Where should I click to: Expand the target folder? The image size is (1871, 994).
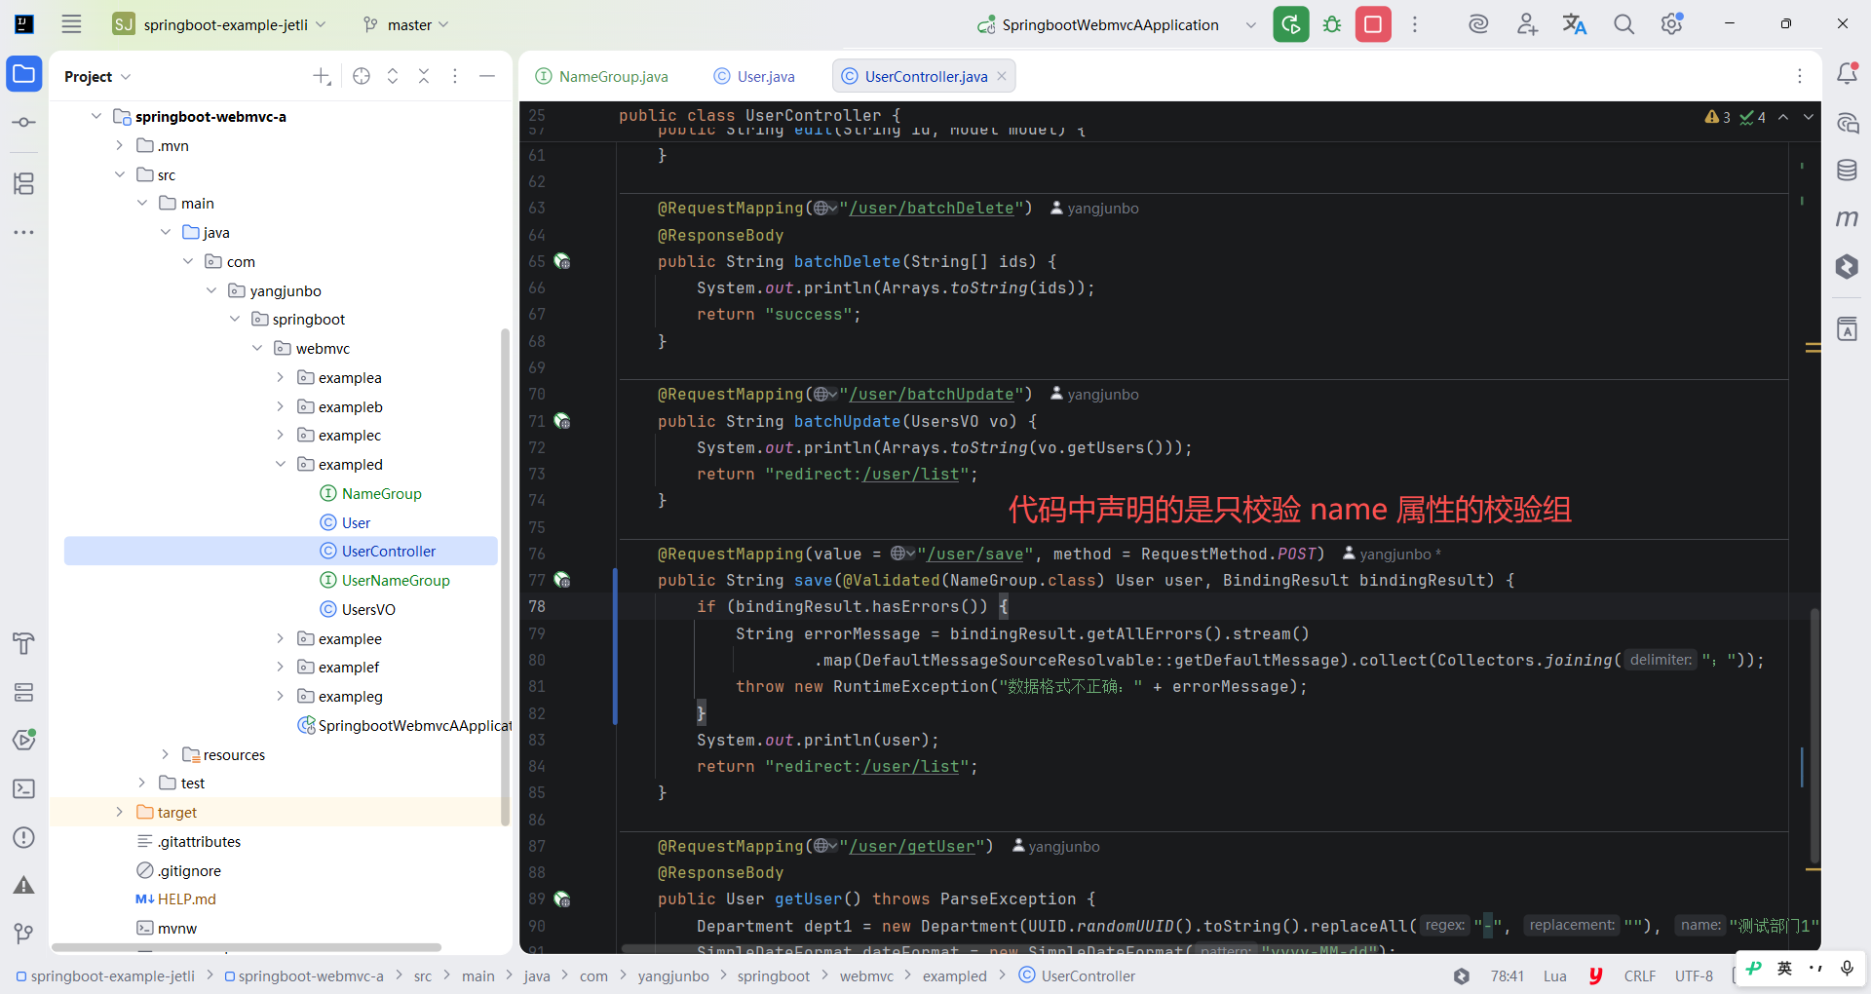click(120, 812)
